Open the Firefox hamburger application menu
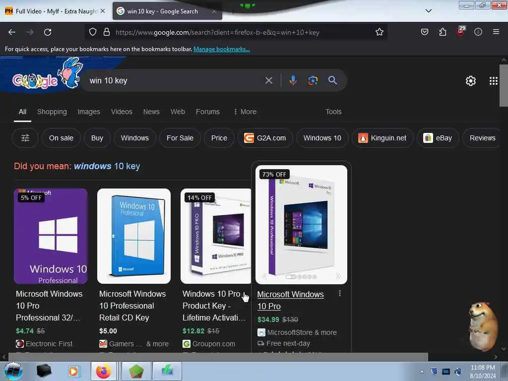The width and height of the screenshot is (508, 381). 496,32
